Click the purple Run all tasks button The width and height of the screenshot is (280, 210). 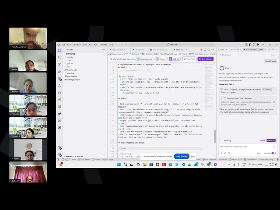206,59
